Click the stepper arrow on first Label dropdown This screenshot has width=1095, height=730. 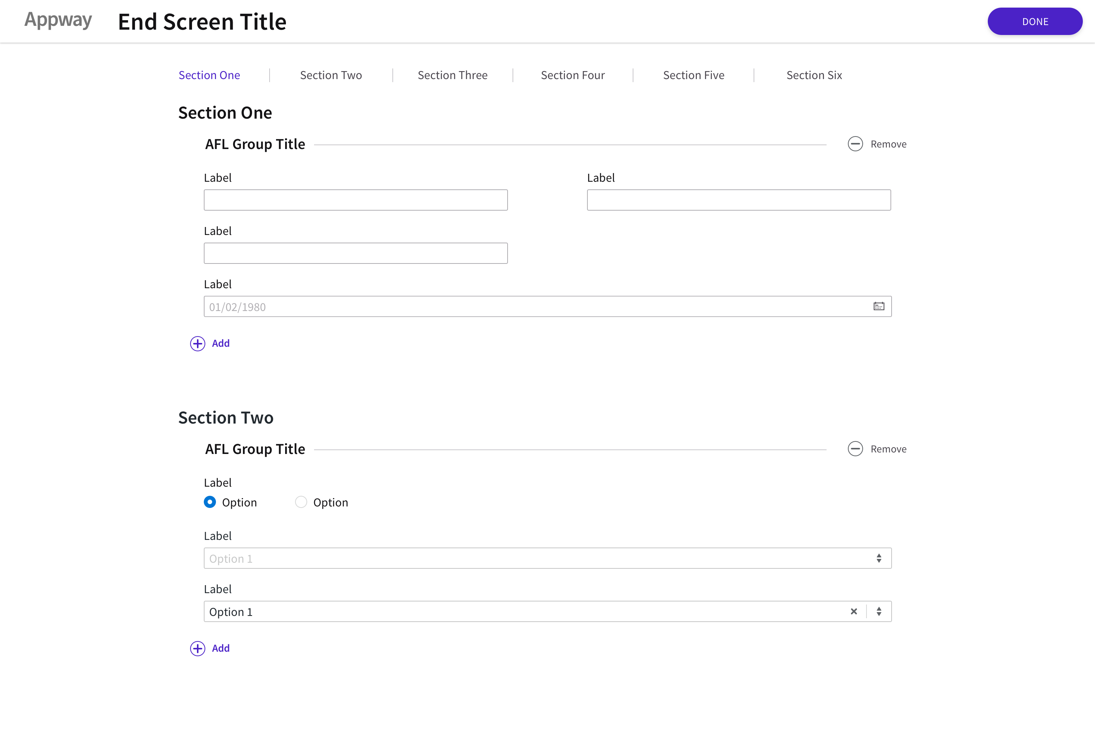coord(879,558)
